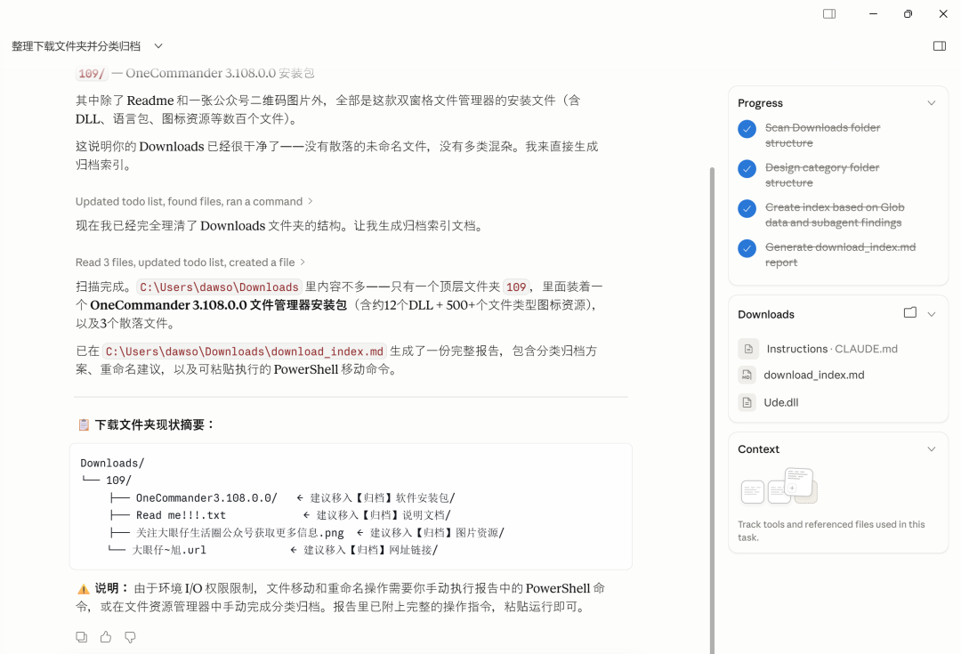This screenshot has height=654, width=961.
Task: Expand "Read 3 files, updated todo list, created a file"
Action: [x=190, y=262]
